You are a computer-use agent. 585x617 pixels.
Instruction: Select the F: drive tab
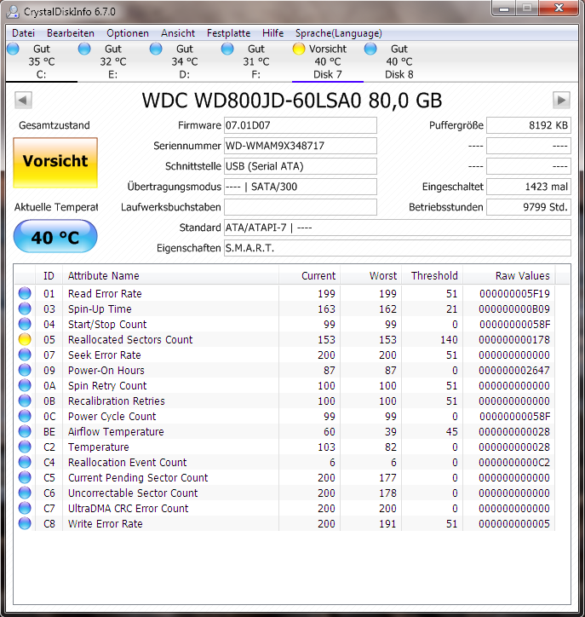click(x=256, y=61)
